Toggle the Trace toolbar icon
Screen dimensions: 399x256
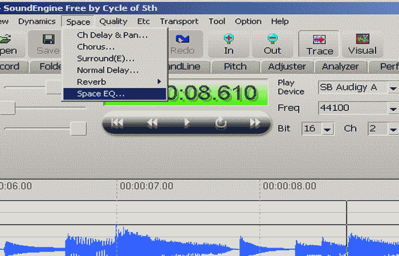pos(319,43)
